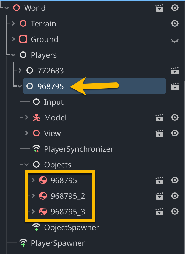Click the ObjectSpawner node icon
Image resolution: width=185 pixels, height=254 pixels.
[36, 227]
